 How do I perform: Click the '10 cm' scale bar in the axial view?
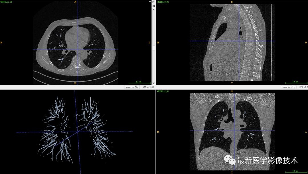(x=140, y=82)
